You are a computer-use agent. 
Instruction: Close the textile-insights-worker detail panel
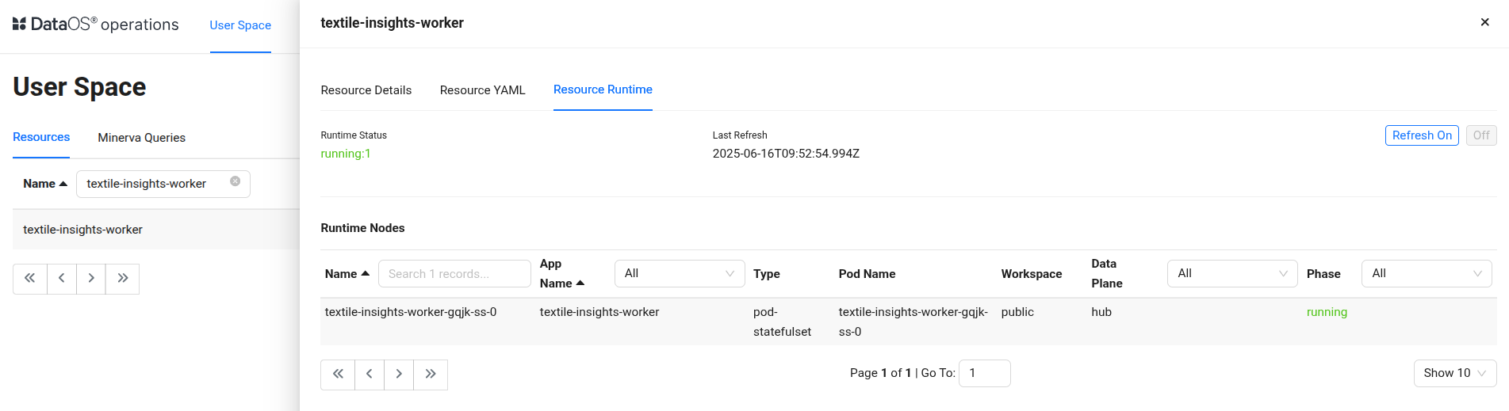1484,22
